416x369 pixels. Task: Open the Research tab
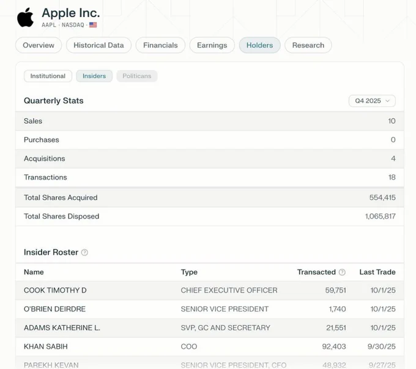308,45
